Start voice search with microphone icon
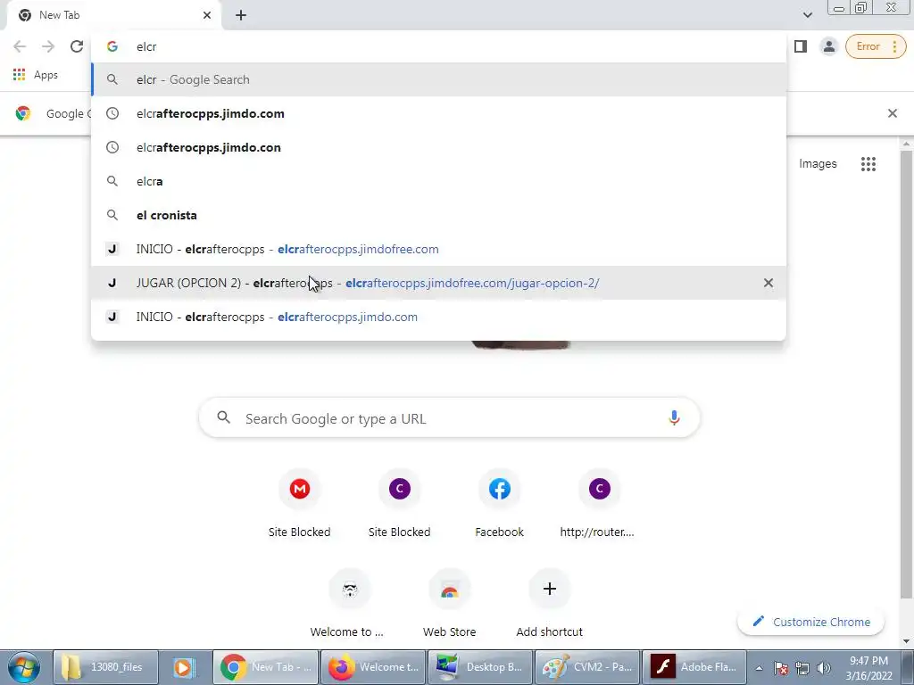The height and width of the screenshot is (685, 914). click(674, 418)
